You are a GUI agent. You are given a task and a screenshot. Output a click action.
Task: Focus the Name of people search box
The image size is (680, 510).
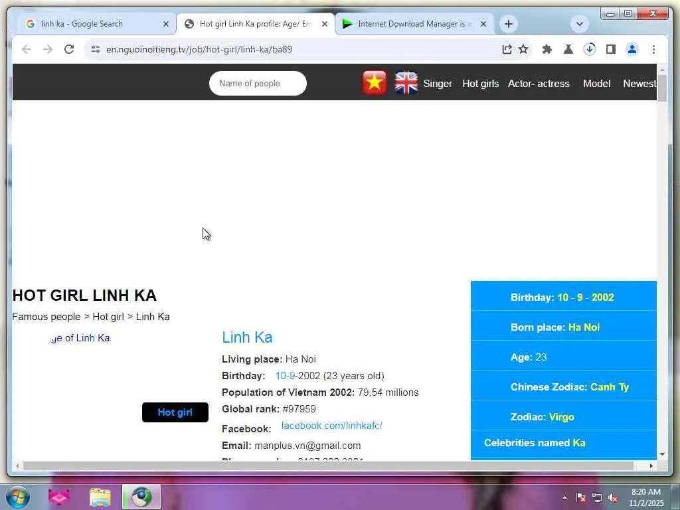point(258,83)
